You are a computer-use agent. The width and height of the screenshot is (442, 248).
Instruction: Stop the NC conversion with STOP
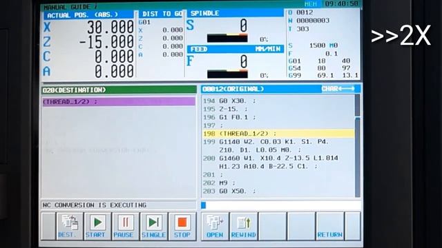[182, 227]
